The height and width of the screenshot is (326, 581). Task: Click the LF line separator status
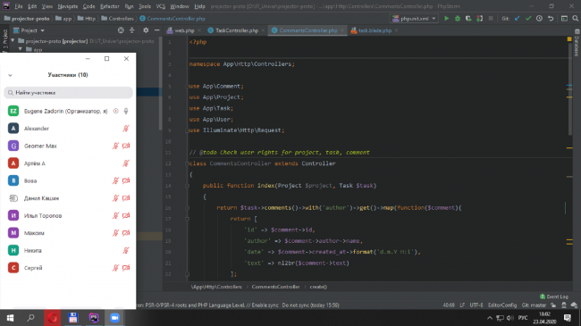pos(462,305)
